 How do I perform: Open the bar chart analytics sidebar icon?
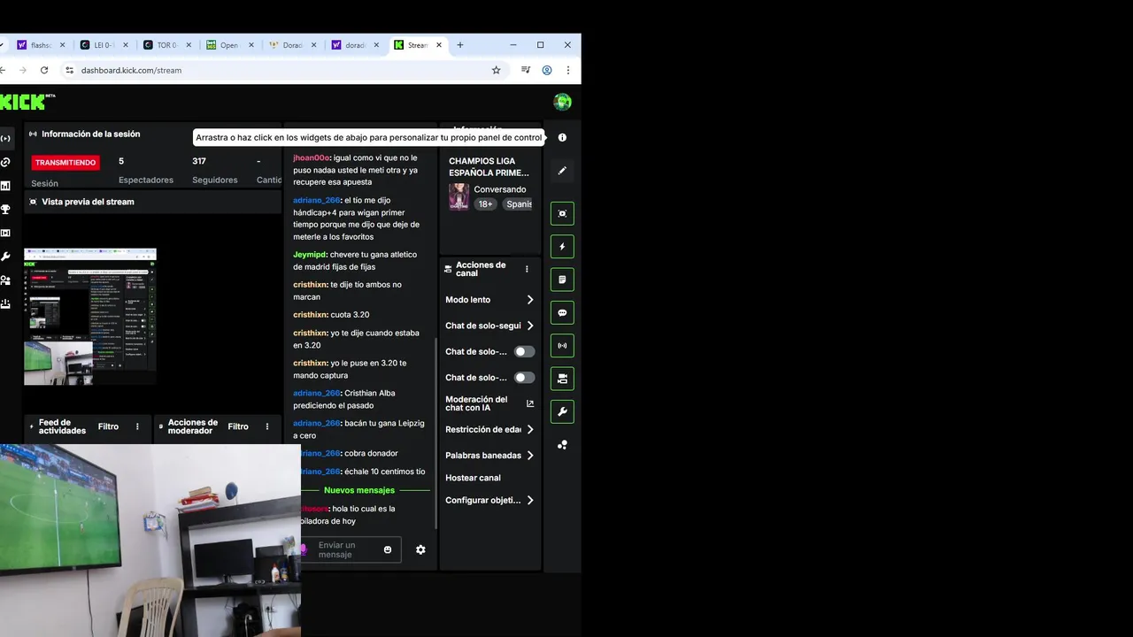click(x=5, y=186)
